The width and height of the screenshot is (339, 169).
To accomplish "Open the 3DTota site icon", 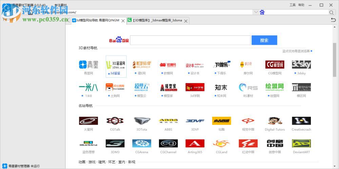I will (142, 121).
